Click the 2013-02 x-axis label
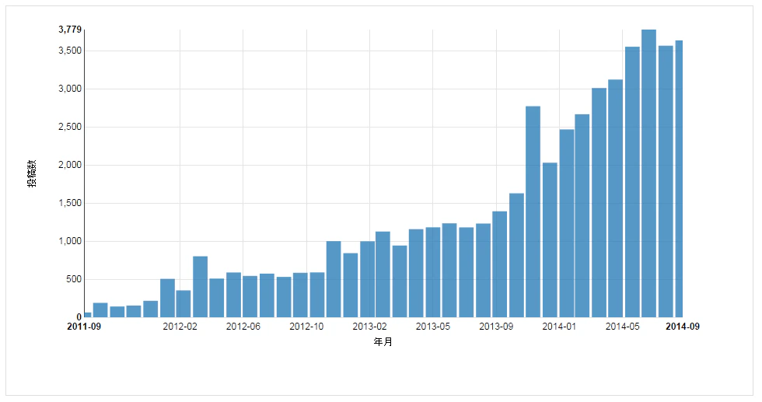The height and width of the screenshot is (402, 762). point(370,327)
